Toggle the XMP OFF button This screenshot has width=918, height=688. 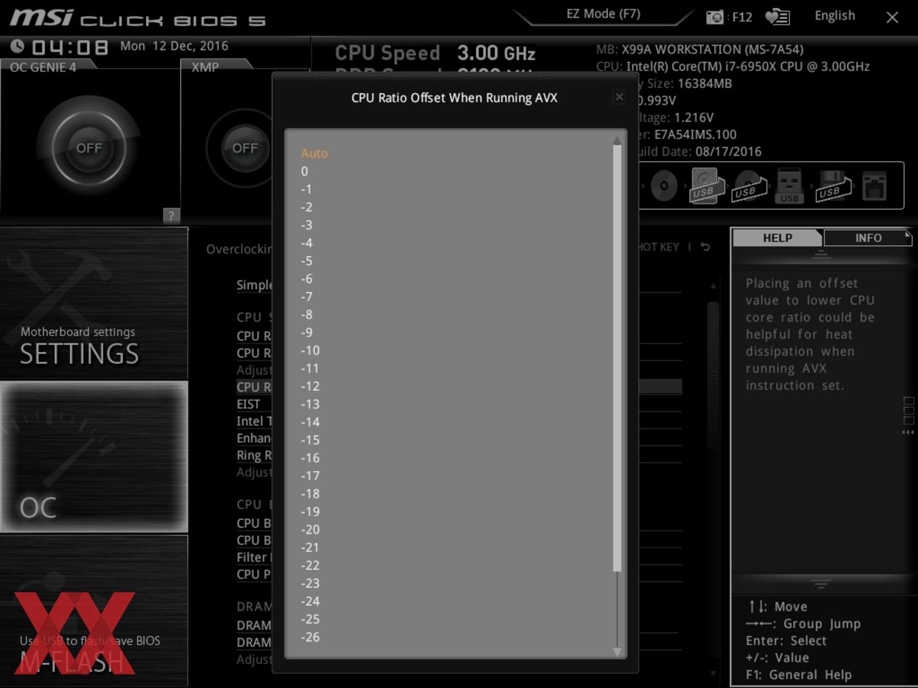pos(244,148)
